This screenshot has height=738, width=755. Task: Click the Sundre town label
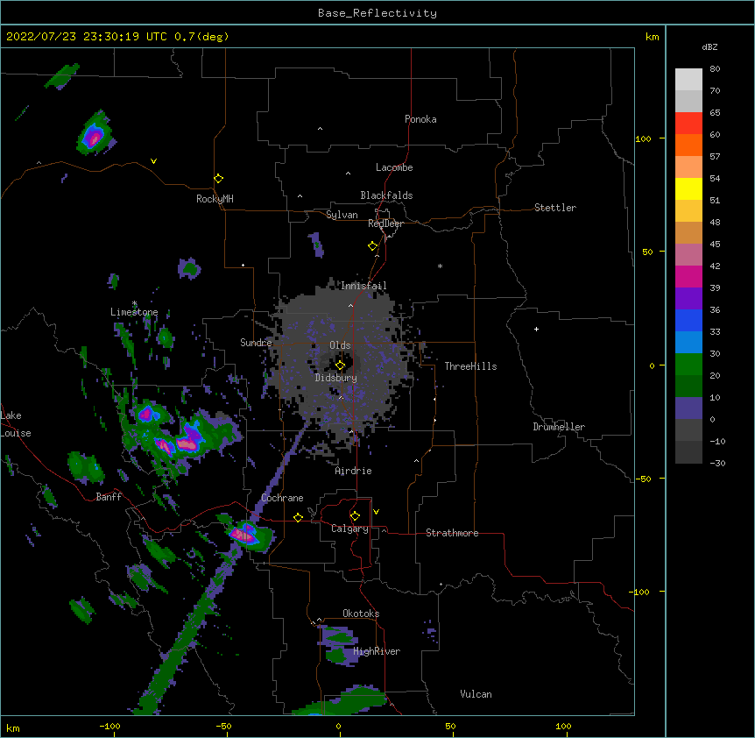(256, 343)
